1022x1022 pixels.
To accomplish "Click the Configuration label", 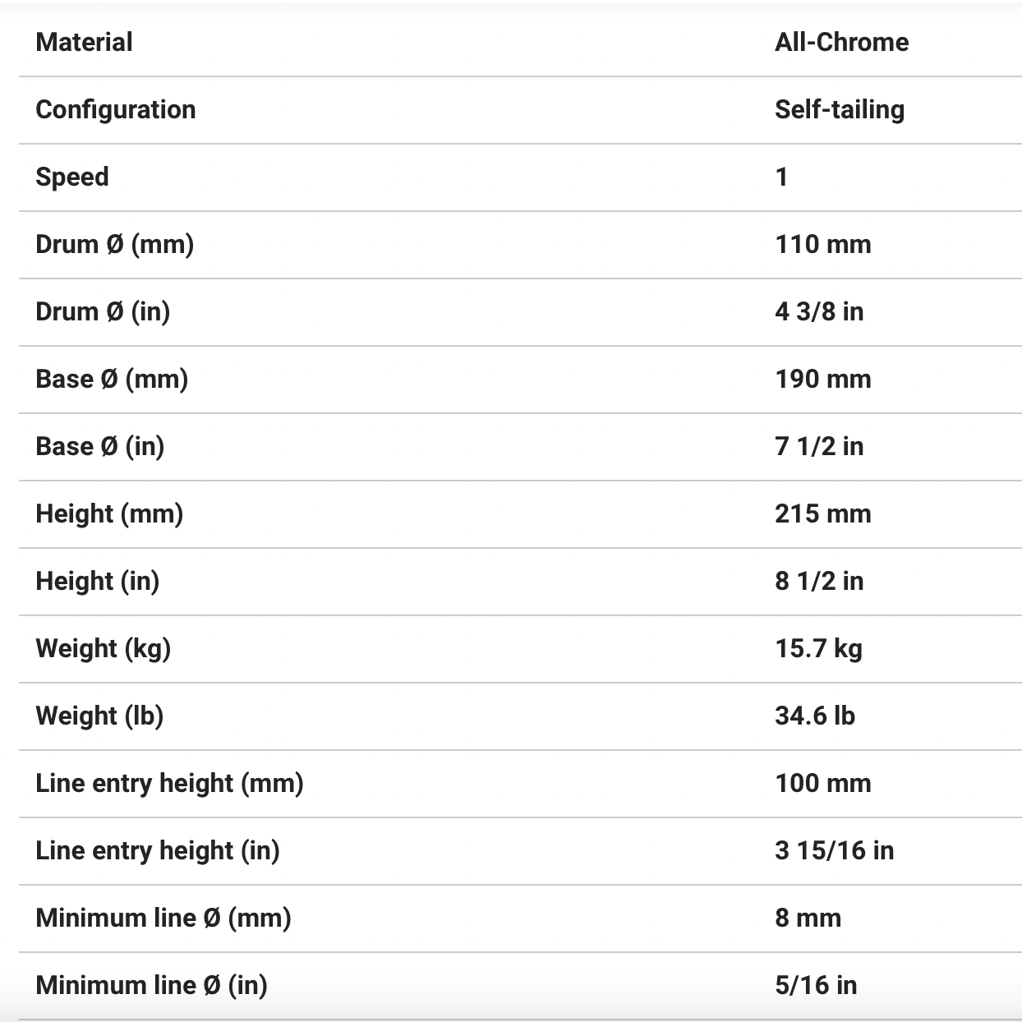I will coord(115,109).
